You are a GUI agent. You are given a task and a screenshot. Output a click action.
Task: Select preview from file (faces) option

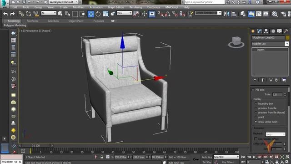(256, 113)
